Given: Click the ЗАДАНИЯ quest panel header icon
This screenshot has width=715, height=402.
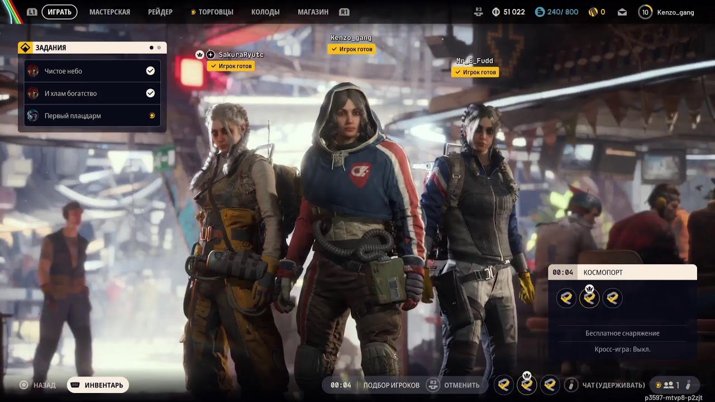Looking at the screenshot, I should [24, 47].
